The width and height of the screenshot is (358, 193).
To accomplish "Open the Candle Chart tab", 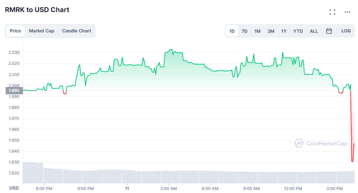I will point(77,31).
